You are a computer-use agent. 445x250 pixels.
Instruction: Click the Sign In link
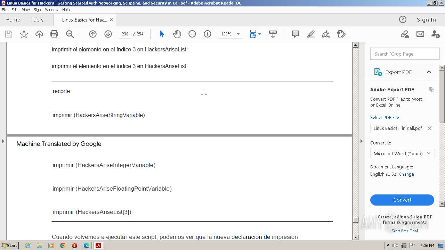pyautogui.click(x=426, y=20)
